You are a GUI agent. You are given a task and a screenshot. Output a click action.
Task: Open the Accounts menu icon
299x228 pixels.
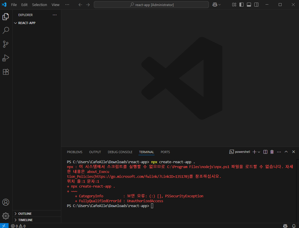point(6,202)
